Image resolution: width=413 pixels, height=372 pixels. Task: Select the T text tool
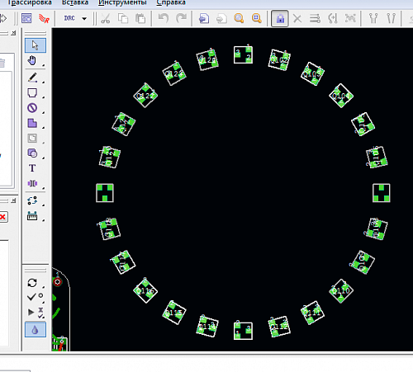(x=32, y=168)
